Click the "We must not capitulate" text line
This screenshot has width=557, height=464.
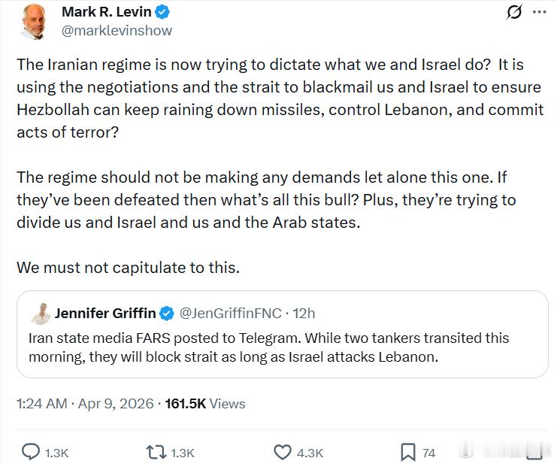[x=128, y=267]
